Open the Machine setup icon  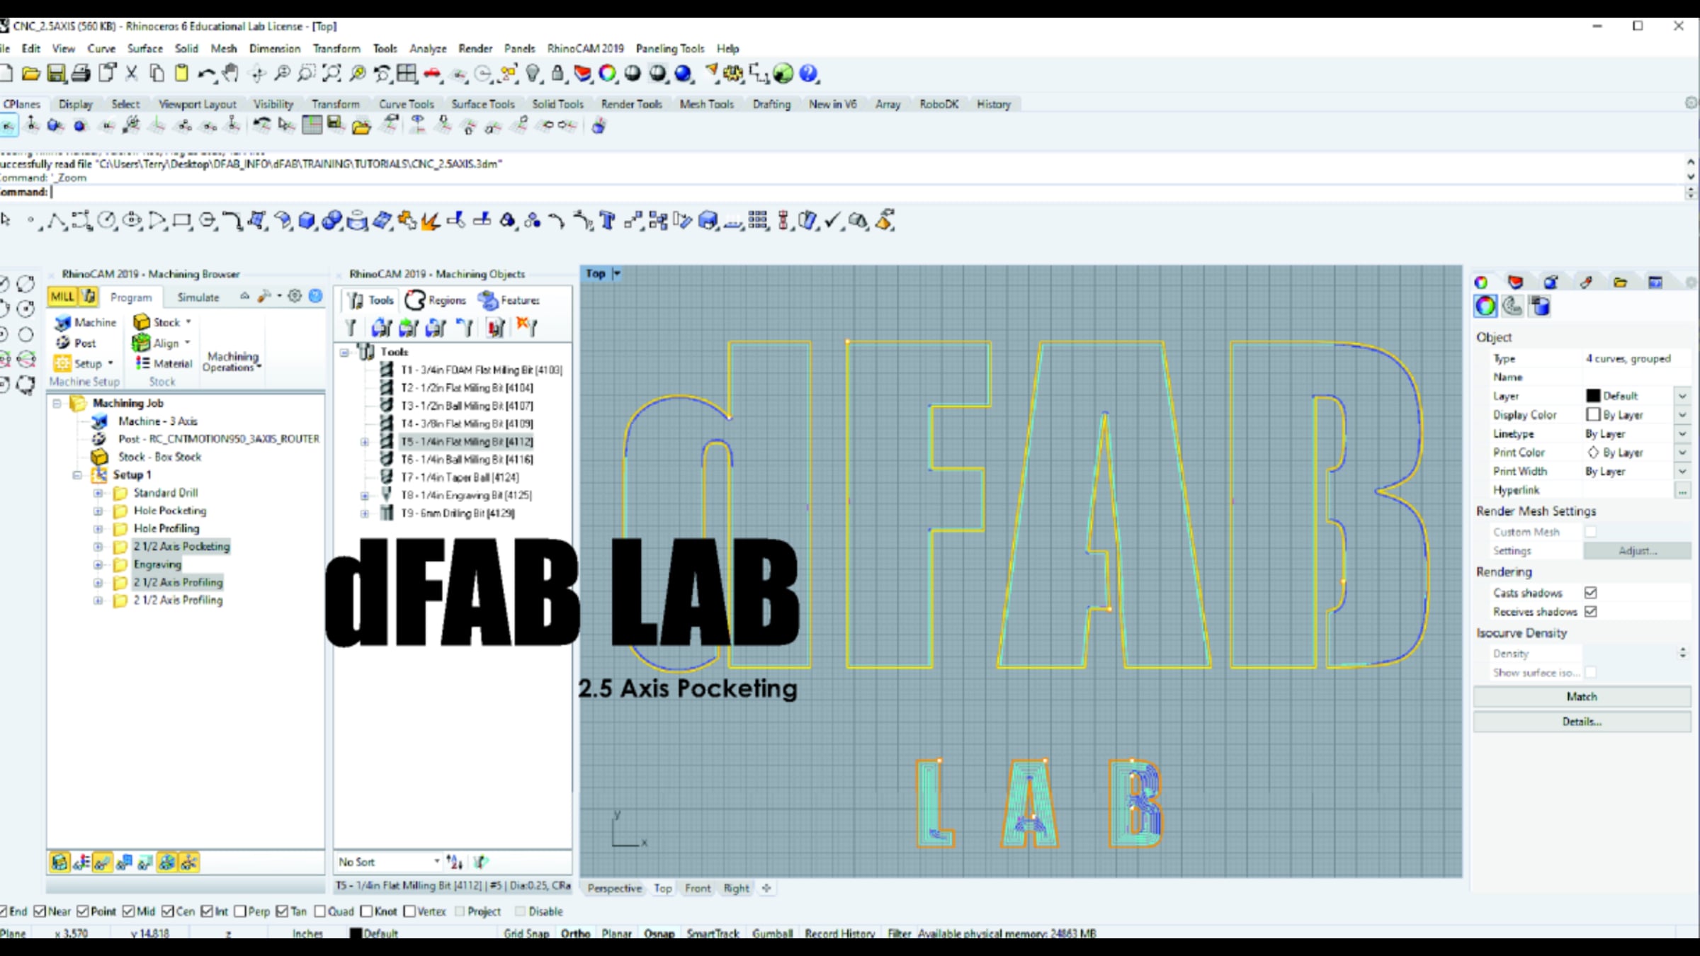coord(63,323)
